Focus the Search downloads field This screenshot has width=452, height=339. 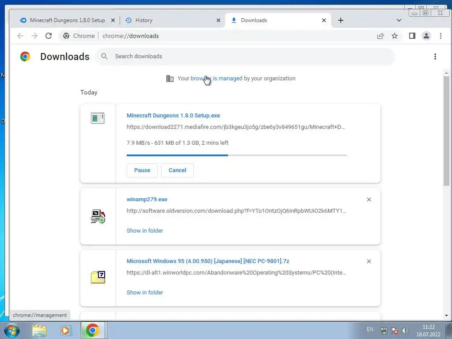[x=245, y=56]
